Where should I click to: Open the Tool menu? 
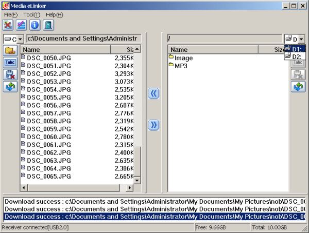click(x=31, y=14)
